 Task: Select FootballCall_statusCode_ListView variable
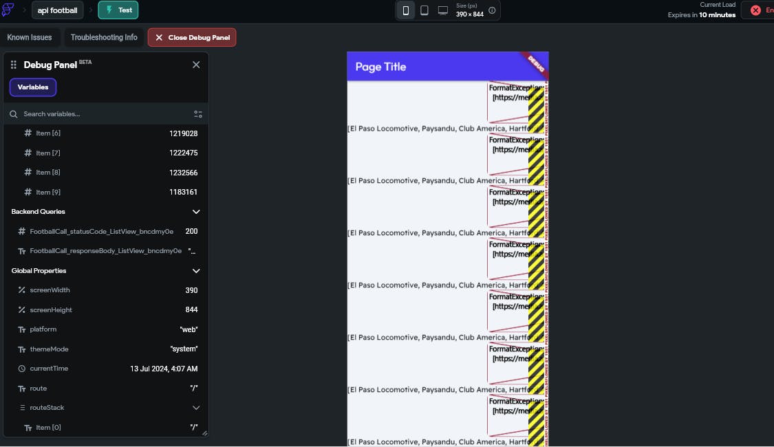coord(106,231)
